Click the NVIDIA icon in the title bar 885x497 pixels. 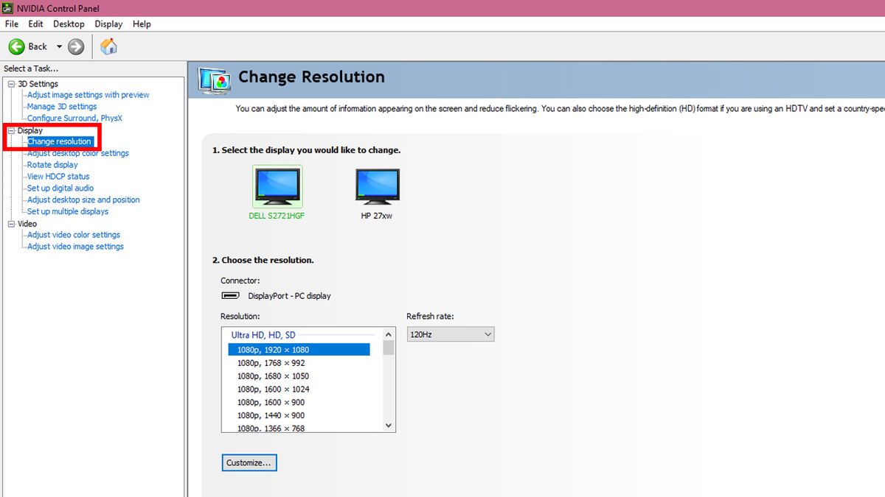pyautogui.click(x=7, y=8)
